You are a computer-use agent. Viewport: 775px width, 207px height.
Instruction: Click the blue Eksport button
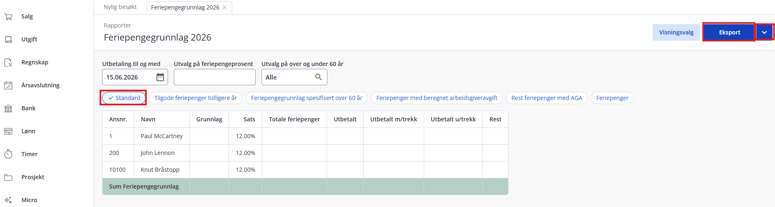pyautogui.click(x=729, y=32)
